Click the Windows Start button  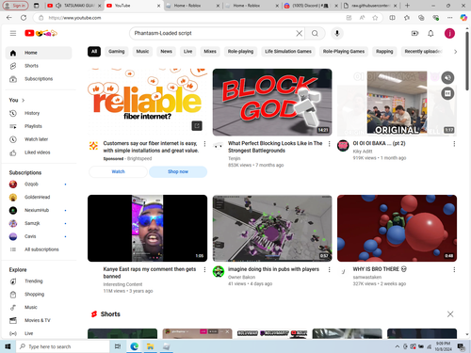(8, 346)
